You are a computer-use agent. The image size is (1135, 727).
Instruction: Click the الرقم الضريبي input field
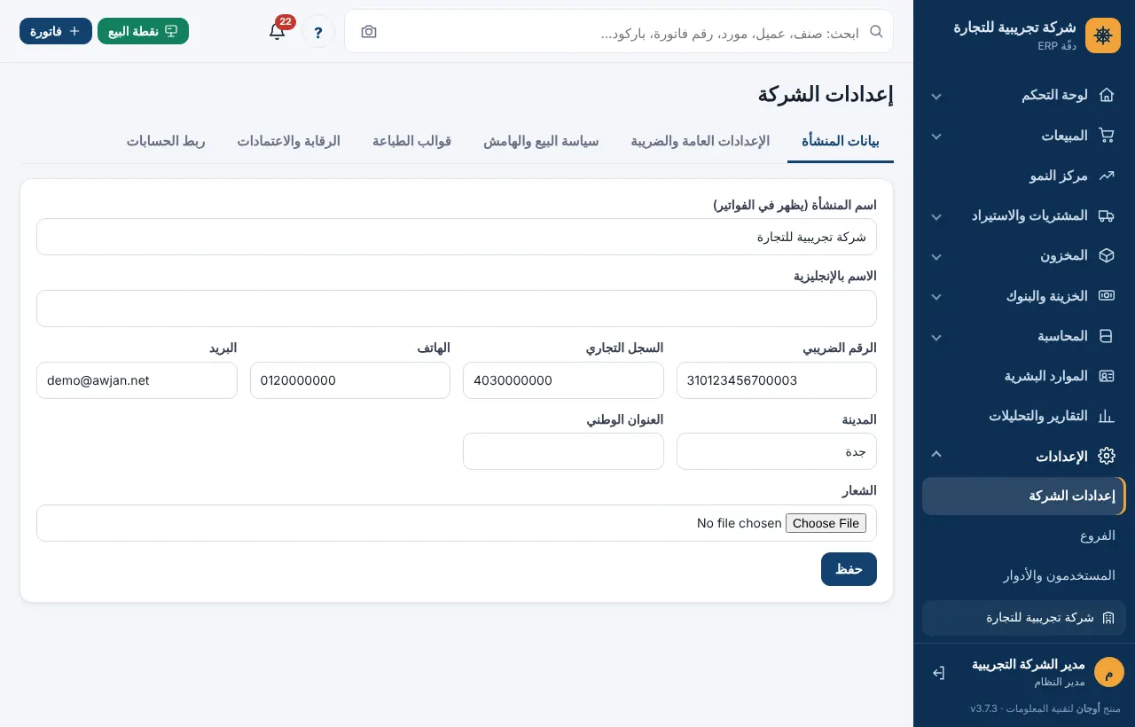pyautogui.click(x=777, y=380)
